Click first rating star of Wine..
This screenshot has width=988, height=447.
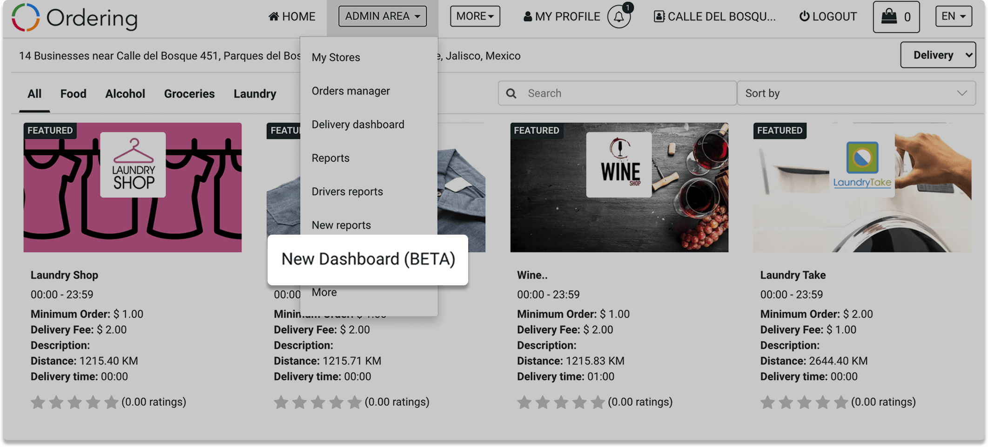(x=524, y=402)
